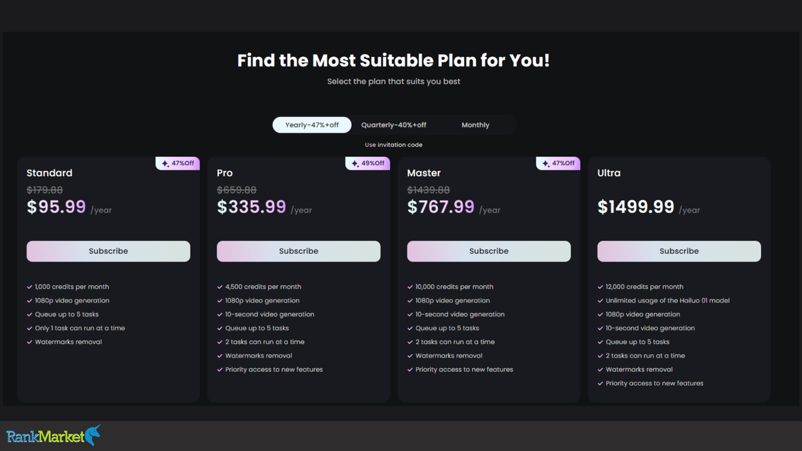
Task: Select the Yearly-47%+off billing option
Action: (312, 125)
